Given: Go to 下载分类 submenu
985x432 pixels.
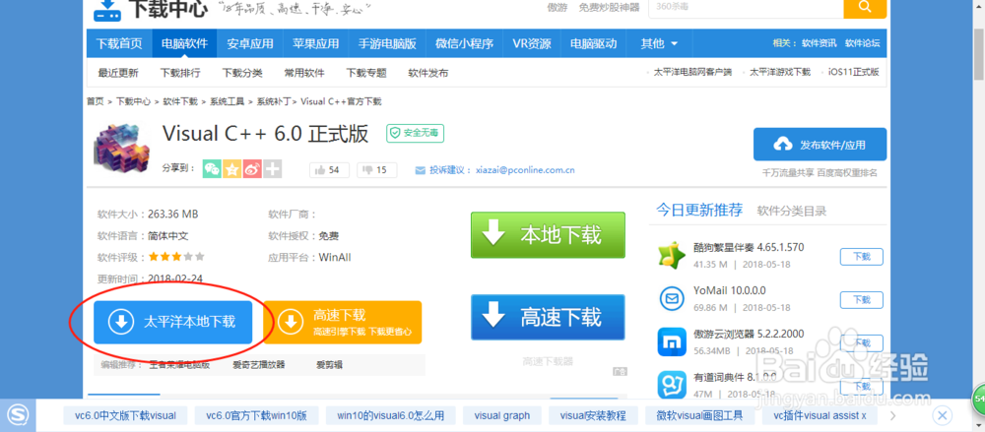Looking at the screenshot, I should pyautogui.click(x=242, y=73).
